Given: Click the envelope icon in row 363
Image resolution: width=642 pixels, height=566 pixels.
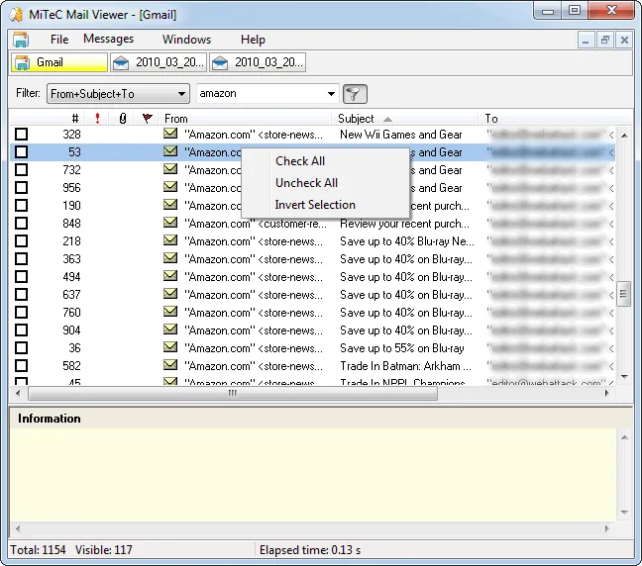Looking at the screenshot, I should [170, 258].
